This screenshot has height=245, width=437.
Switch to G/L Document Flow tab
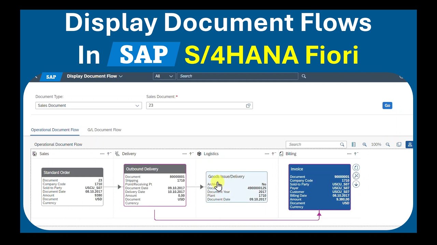pos(104,130)
